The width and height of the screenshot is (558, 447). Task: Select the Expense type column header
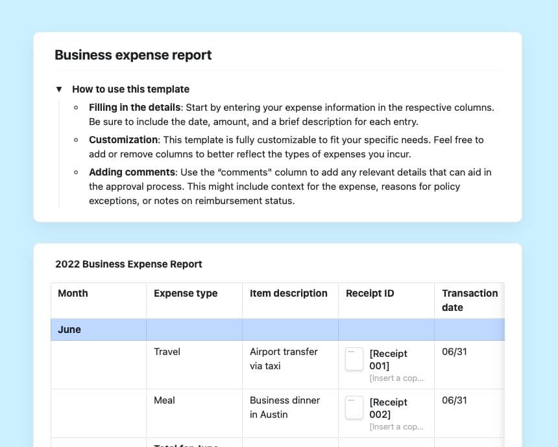coord(186,293)
